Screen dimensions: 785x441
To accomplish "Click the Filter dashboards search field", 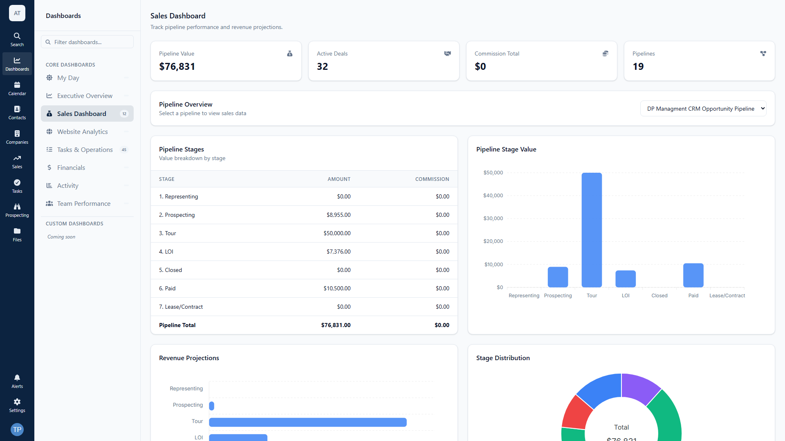I will pyautogui.click(x=87, y=42).
